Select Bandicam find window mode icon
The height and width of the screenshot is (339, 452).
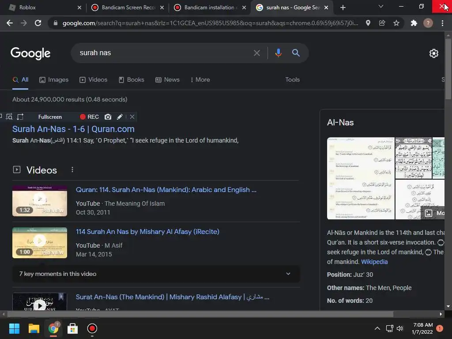(9, 117)
